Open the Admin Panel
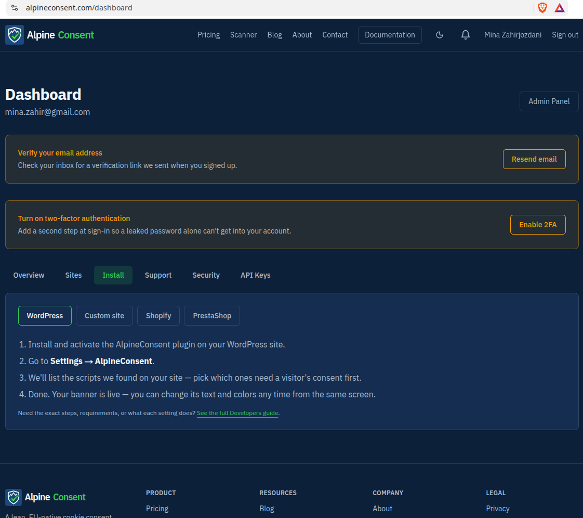 (x=549, y=101)
